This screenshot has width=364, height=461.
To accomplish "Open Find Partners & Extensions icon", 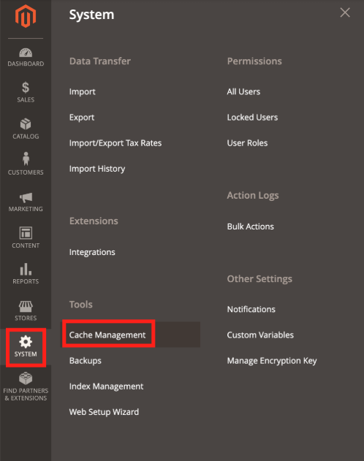I will point(26,378).
